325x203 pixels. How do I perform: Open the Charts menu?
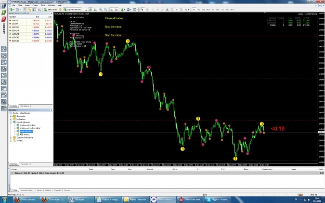35,5
